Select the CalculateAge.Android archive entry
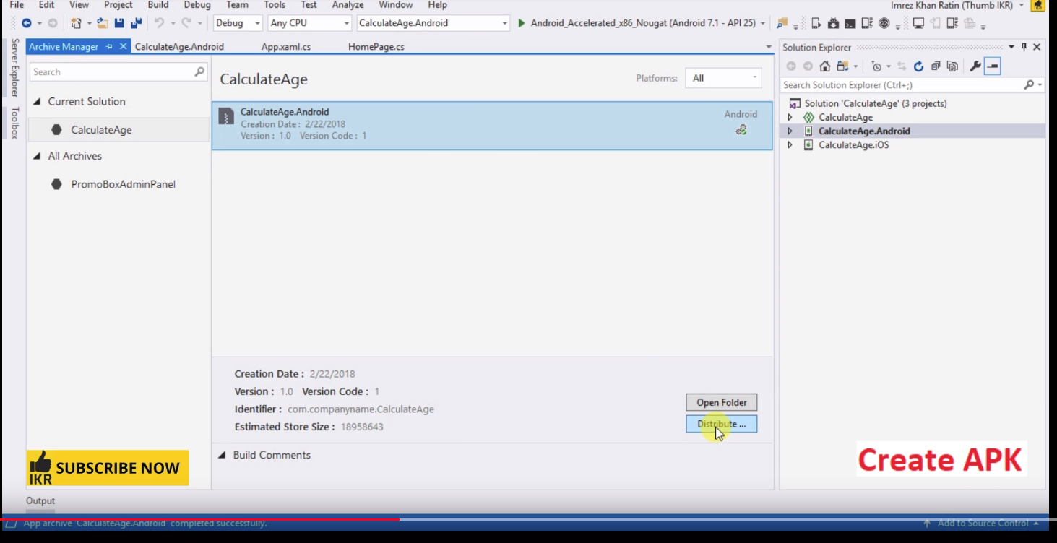This screenshot has height=543, width=1057. 492,126
